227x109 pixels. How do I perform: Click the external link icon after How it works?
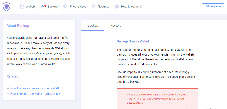click(x=140, y=7)
